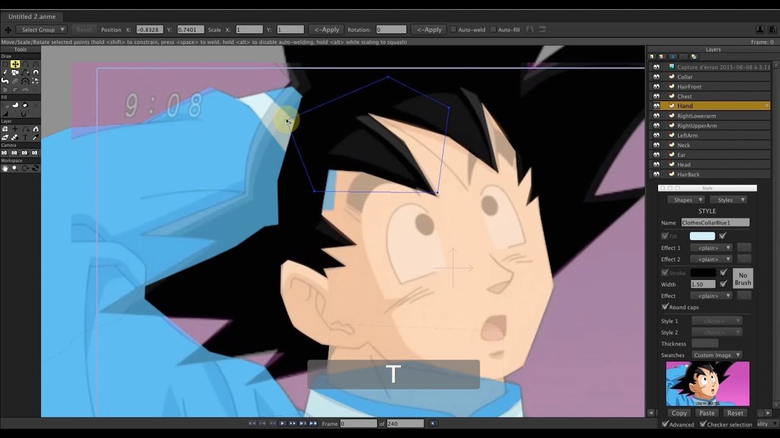Select the first Camera tool

click(x=4, y=152)
